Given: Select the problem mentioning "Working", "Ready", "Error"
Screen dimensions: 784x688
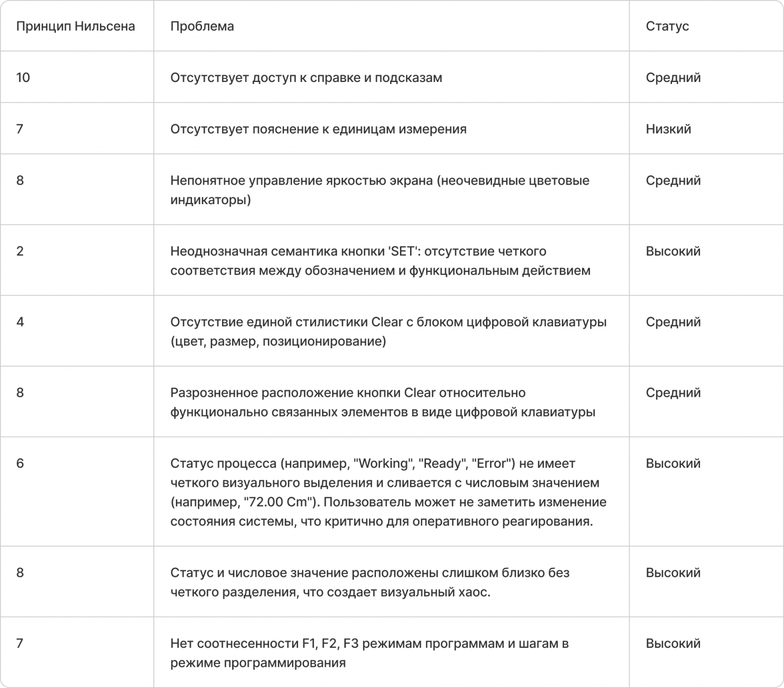Looking at the screenshot, I should (x=388, y=492).
